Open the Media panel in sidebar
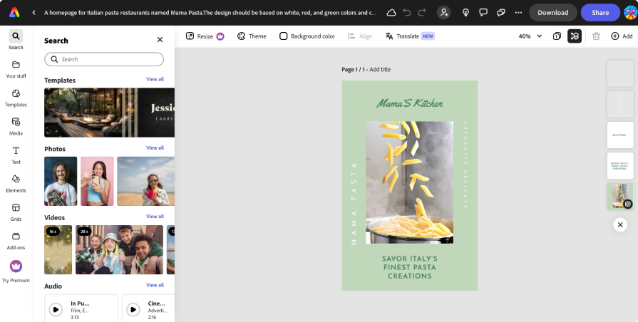638x322 pixels. 16,126
